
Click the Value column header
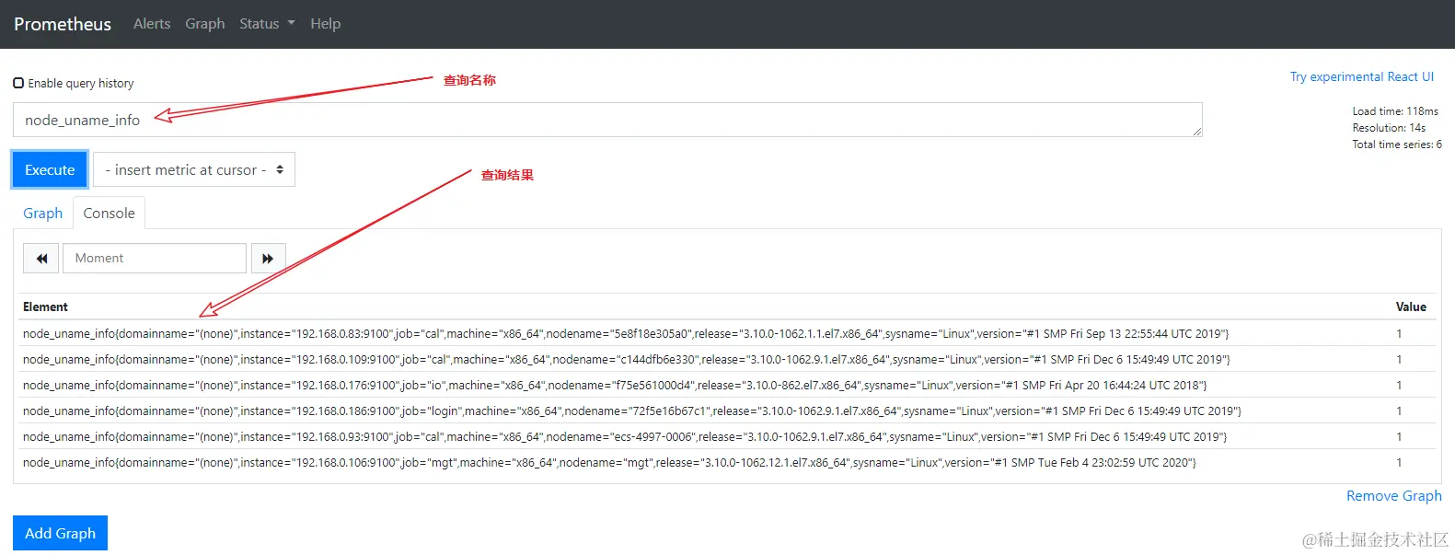1411,307
